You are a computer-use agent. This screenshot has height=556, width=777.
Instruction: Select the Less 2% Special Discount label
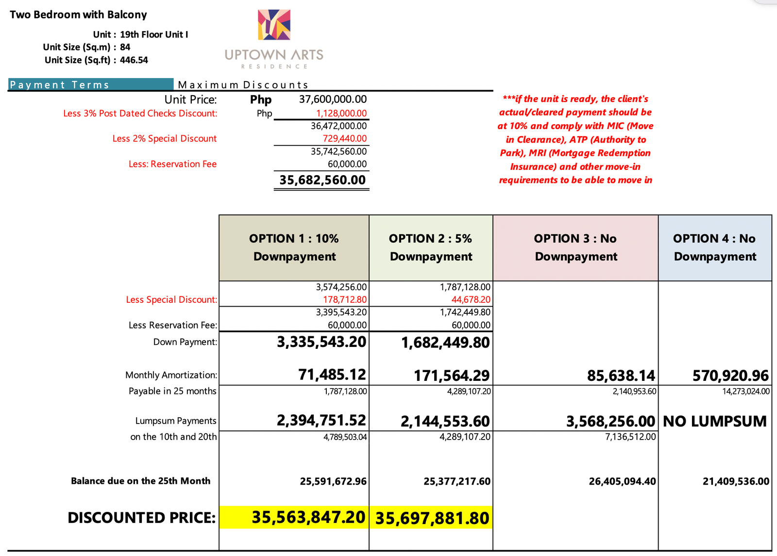click(x=164, y=139)
